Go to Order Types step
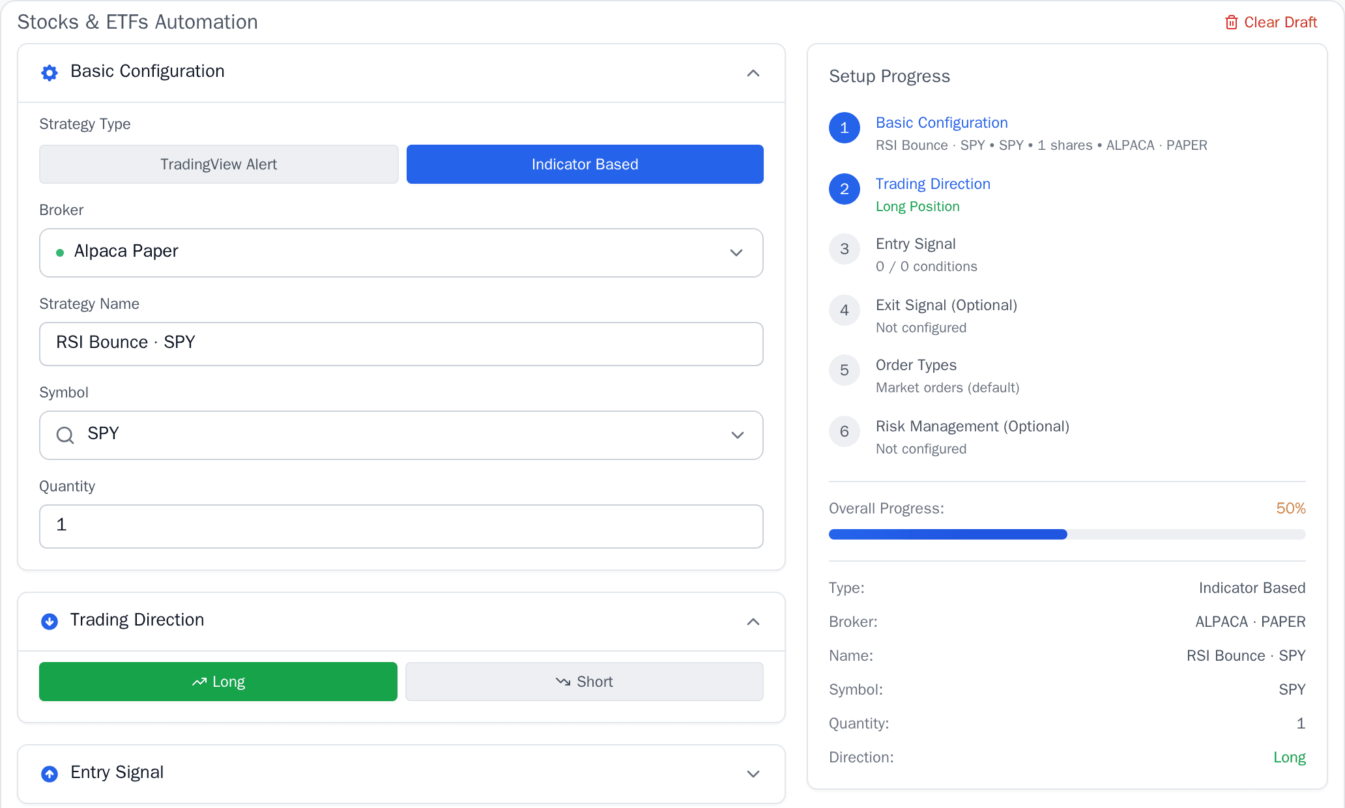1345x808 pixels. click(x=916, y=365)
